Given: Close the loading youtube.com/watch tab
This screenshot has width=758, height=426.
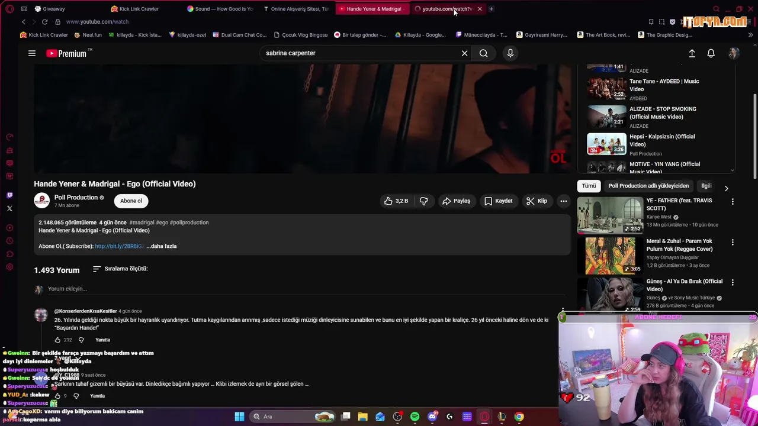Looking at the screenshot, I should pos(480,9).
